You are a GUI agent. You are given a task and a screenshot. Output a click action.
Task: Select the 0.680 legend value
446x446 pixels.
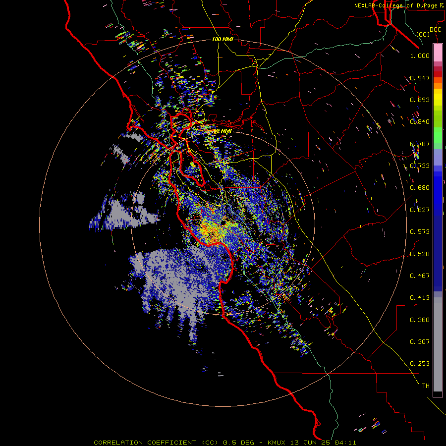coord(420,188)
